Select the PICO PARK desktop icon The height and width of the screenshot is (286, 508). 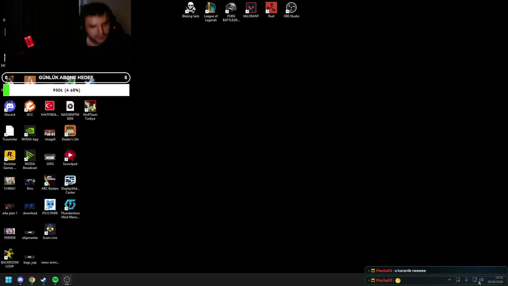click(50, 207)
